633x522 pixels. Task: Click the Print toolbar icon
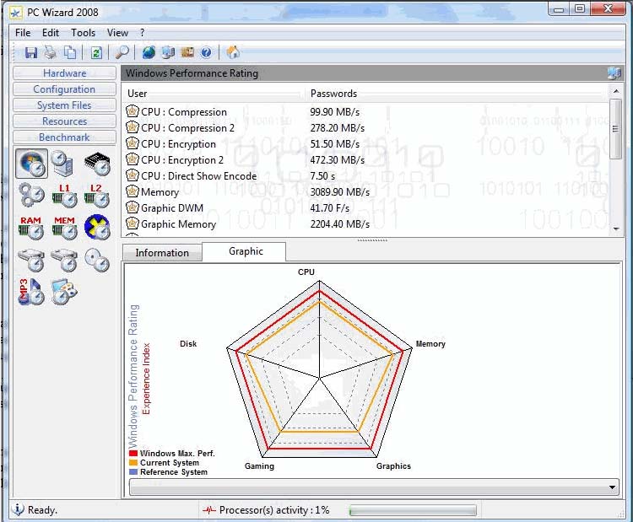point(51,52)
